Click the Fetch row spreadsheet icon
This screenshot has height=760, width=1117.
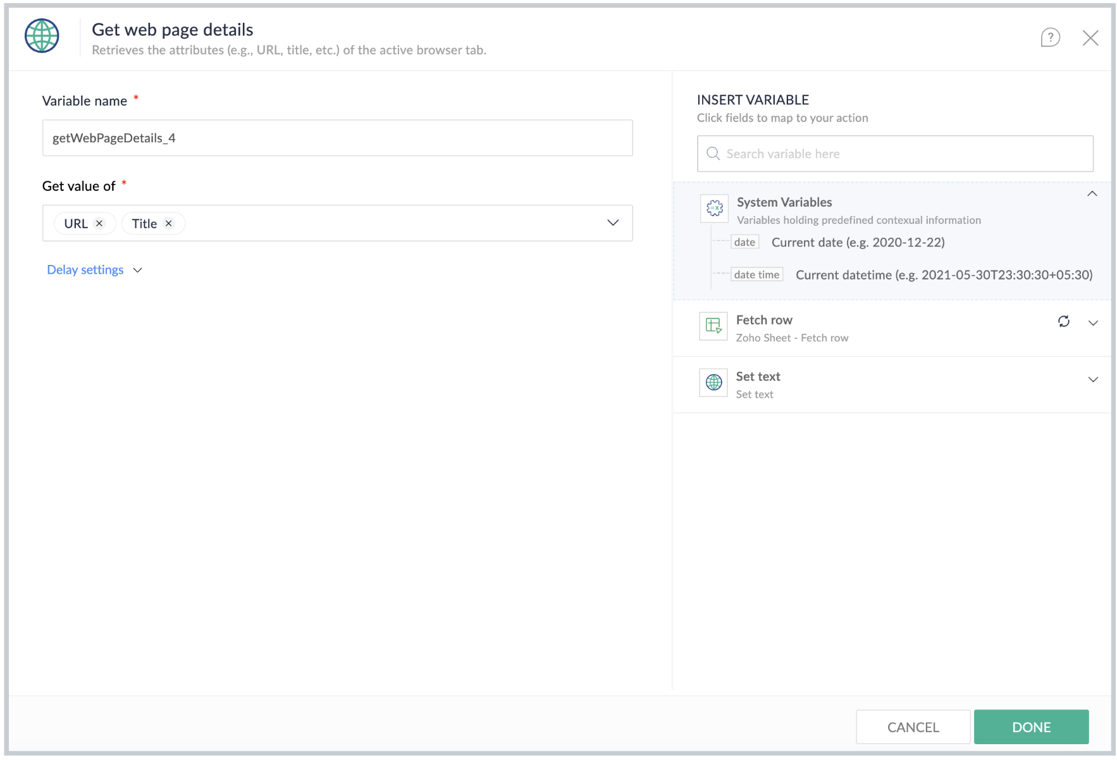pos(713,326)
